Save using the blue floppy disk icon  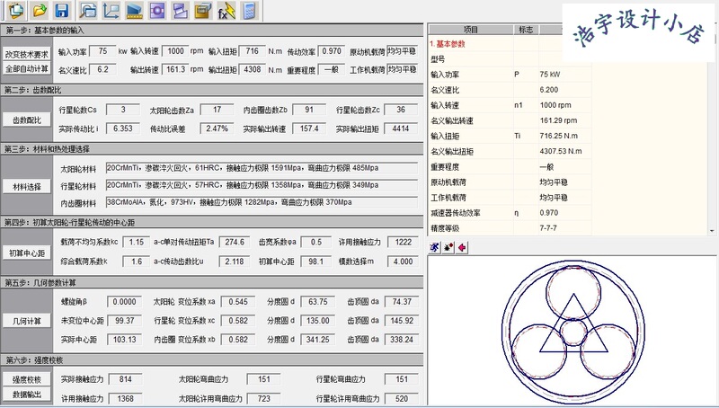click(x=62, y=11)
